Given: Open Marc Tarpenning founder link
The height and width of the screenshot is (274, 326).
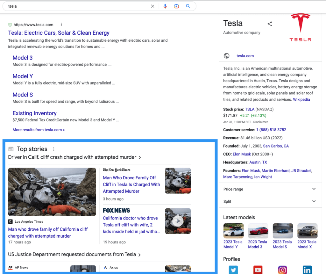Looking at the screenshot, I should [237, 177].
